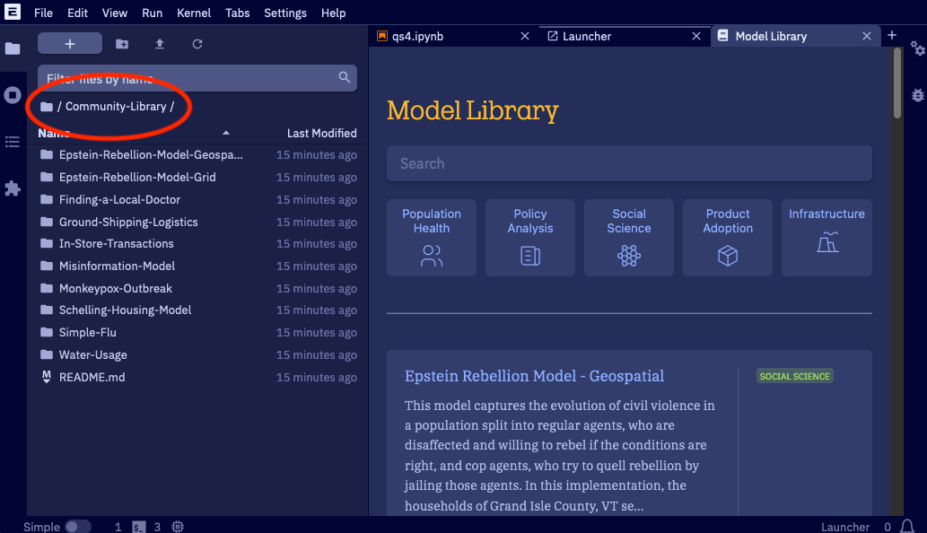Image resolution: width=927 pixels, height=533 pixels.
Task: Select the Finding-a-Local-Doctor folder
Action: pyautogui.click(x=198, y=200)
